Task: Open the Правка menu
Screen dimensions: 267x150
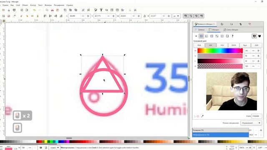Action: (5, 5)
